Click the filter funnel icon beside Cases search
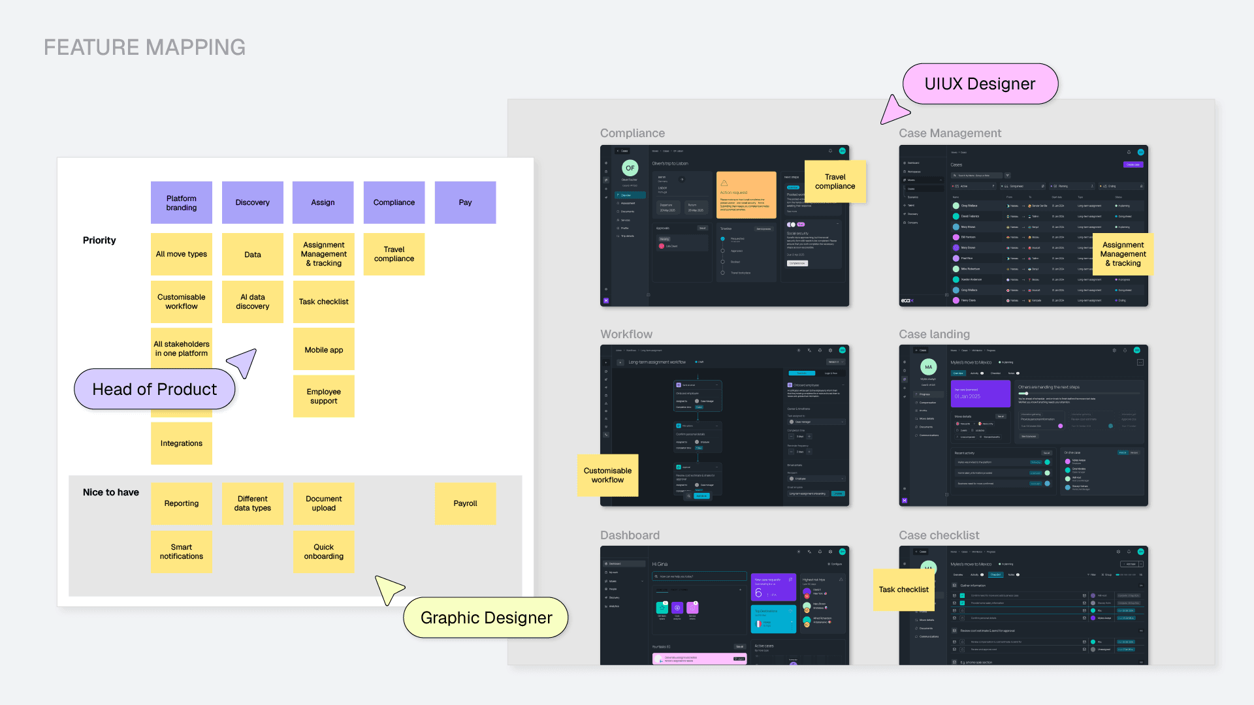This screenshot has width=1254, height=705. coord(1007,176)
